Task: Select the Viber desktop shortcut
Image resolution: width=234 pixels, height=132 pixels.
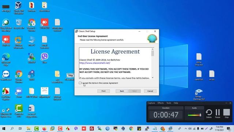Action: pyautogui.click(x=45, y=58)
